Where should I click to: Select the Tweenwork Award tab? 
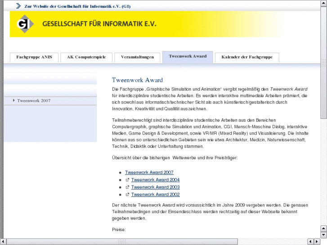(188, 57)
